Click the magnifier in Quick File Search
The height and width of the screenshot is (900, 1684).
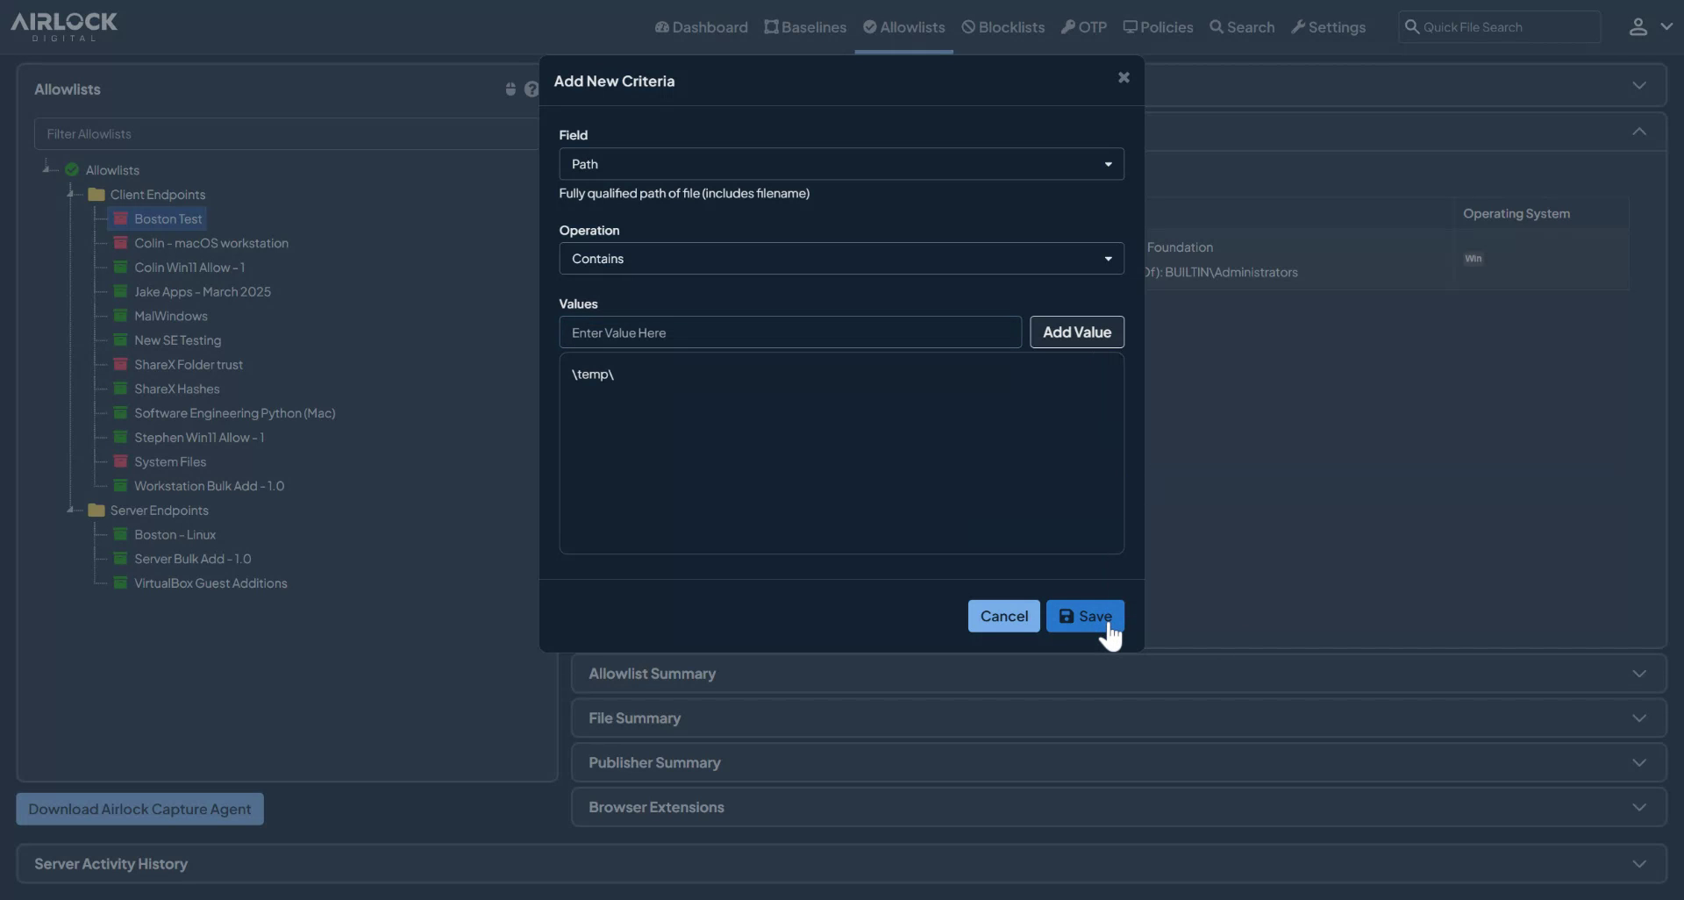point(1412,26)
